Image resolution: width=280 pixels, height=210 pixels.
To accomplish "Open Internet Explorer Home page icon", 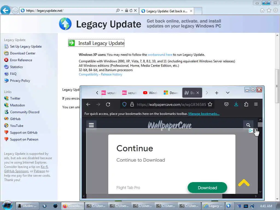I will click(262, 10).
